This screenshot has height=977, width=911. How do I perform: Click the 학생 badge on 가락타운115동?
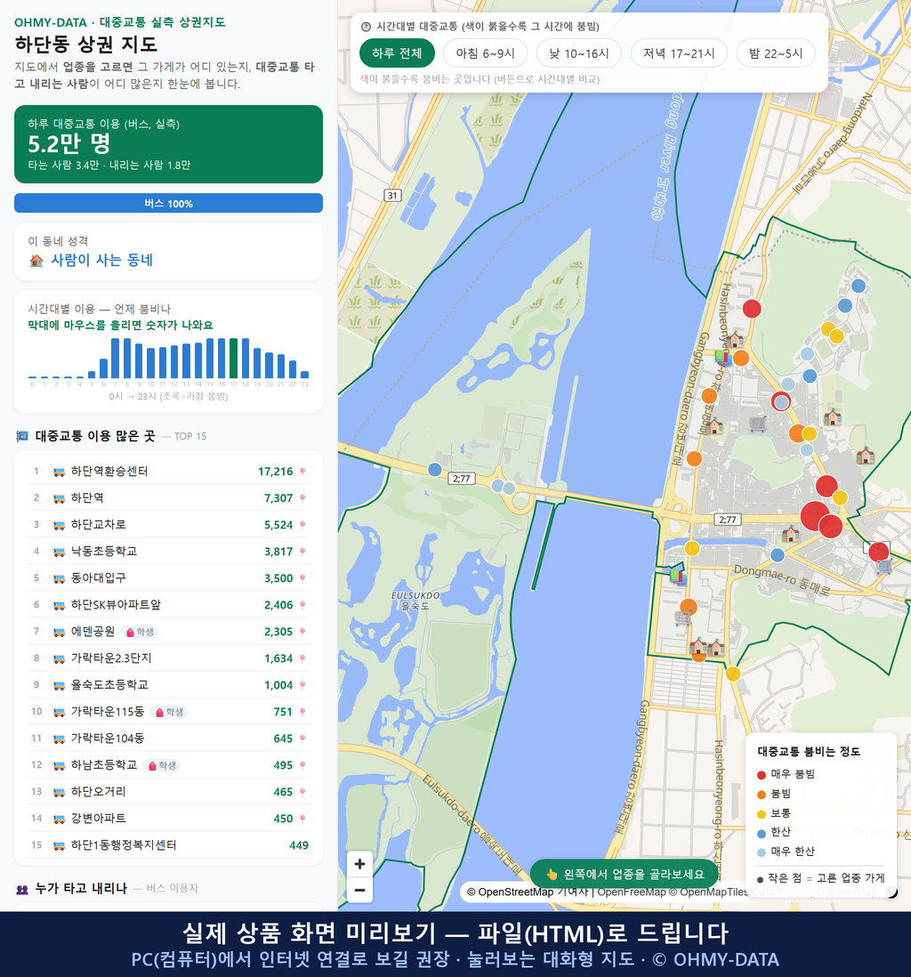click(169, 712)
